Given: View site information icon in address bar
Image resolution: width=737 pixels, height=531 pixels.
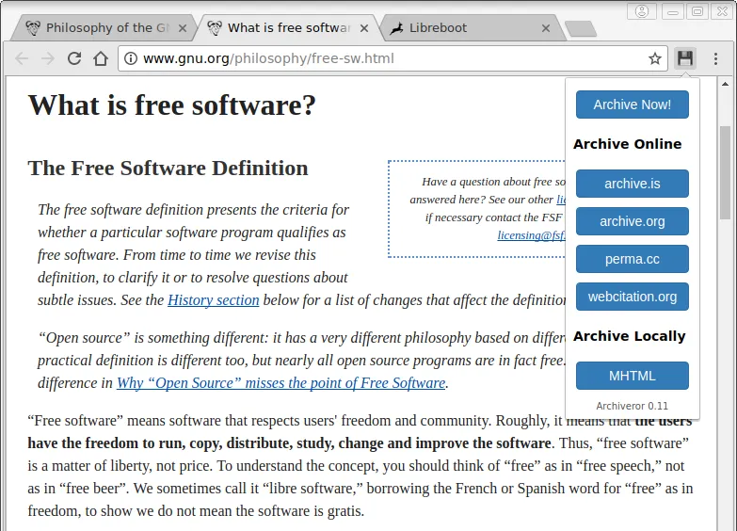Looking at the screenshot, I should (x=130, y=58).
